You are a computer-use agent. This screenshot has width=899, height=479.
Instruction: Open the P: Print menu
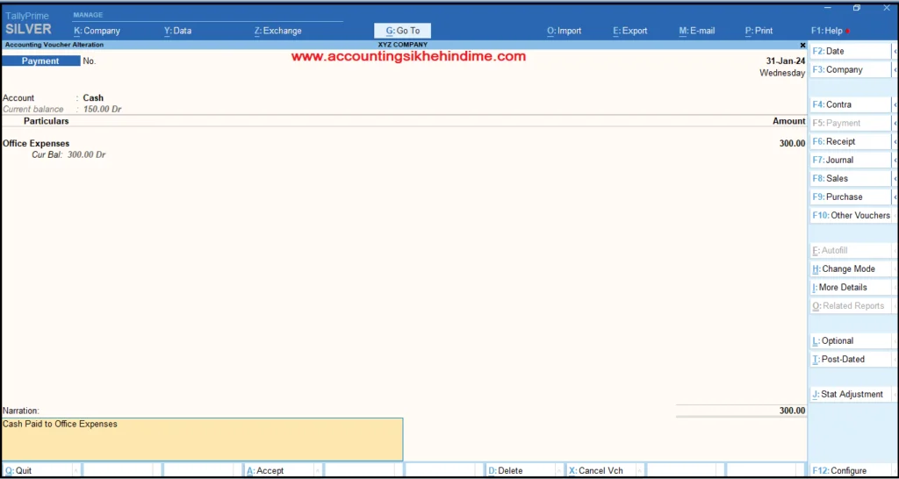tap(759, 31)
